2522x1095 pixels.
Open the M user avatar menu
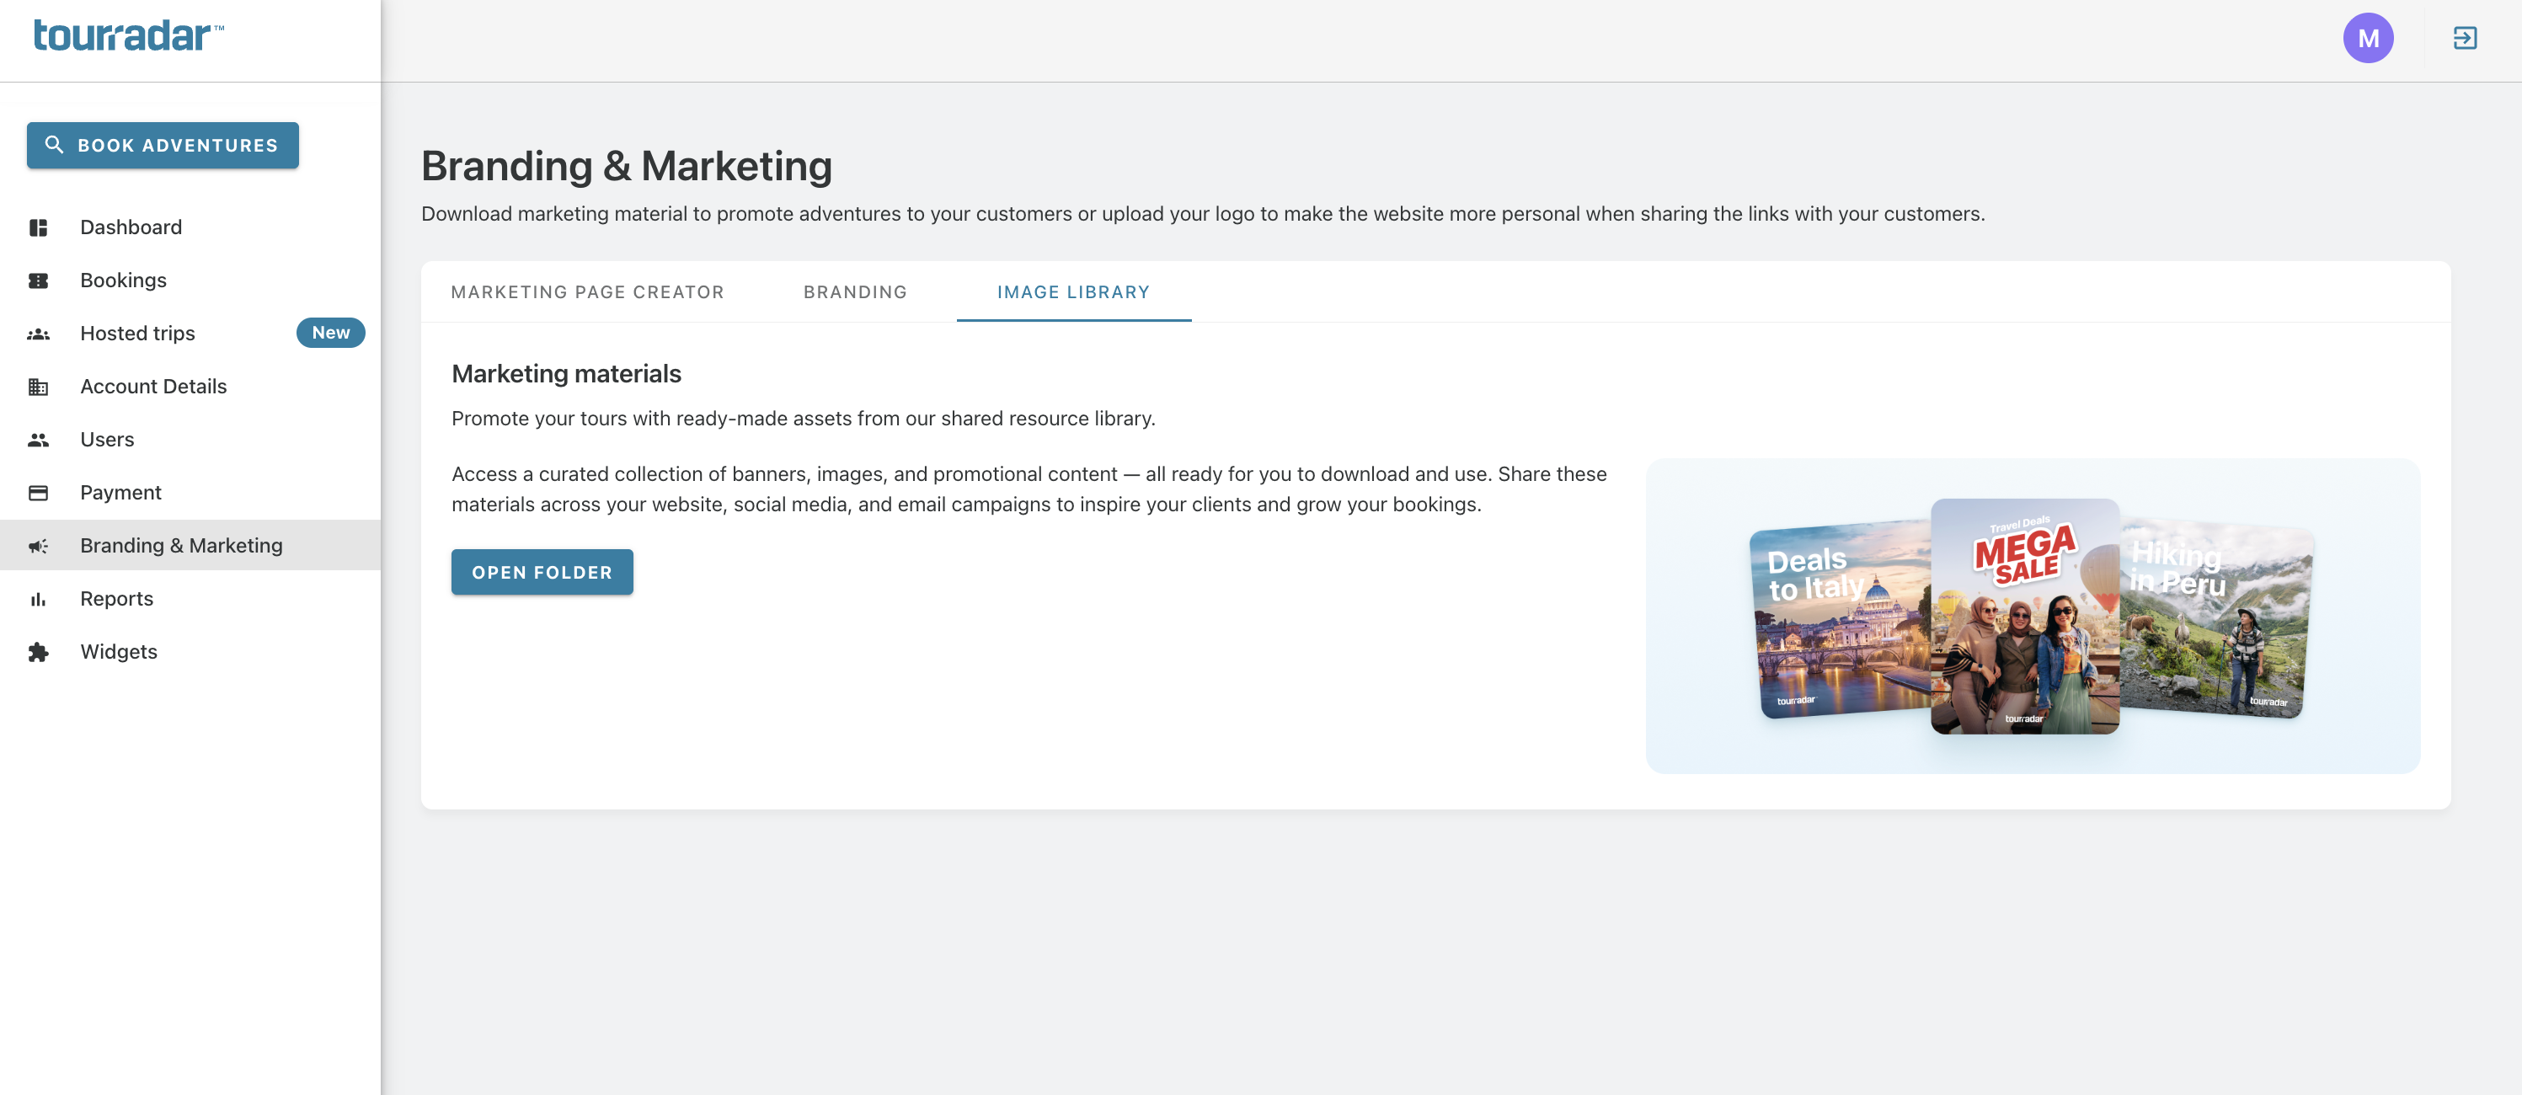pyautogui.click(x=2367, y=38)
